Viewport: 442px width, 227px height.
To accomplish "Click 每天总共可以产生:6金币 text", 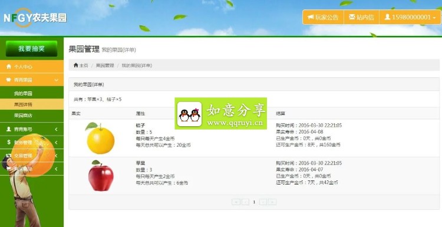I will point(162,183).
